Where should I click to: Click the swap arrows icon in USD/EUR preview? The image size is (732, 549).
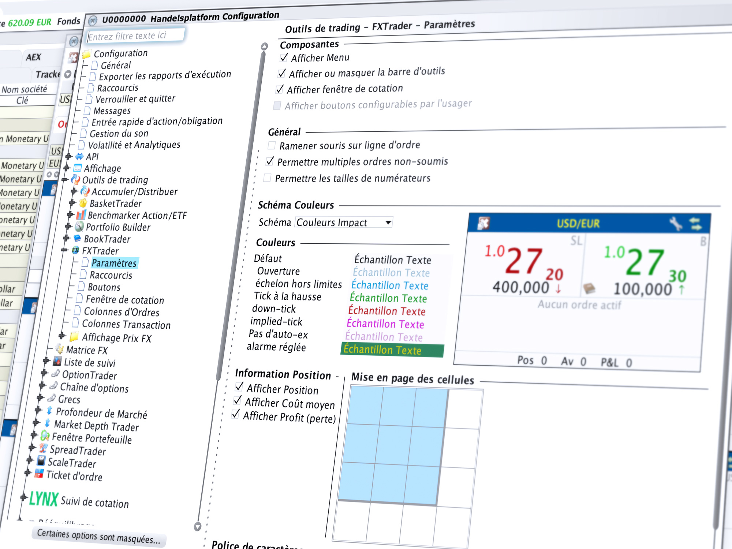[695, 224]
